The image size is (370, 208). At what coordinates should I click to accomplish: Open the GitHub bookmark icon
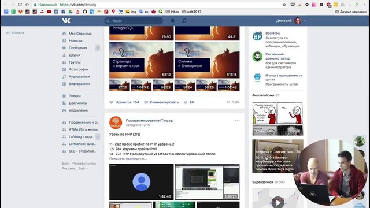[85, 12]
